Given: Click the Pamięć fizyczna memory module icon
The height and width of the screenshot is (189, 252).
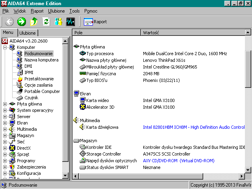Looking at the screenshot, I should 83,74.
